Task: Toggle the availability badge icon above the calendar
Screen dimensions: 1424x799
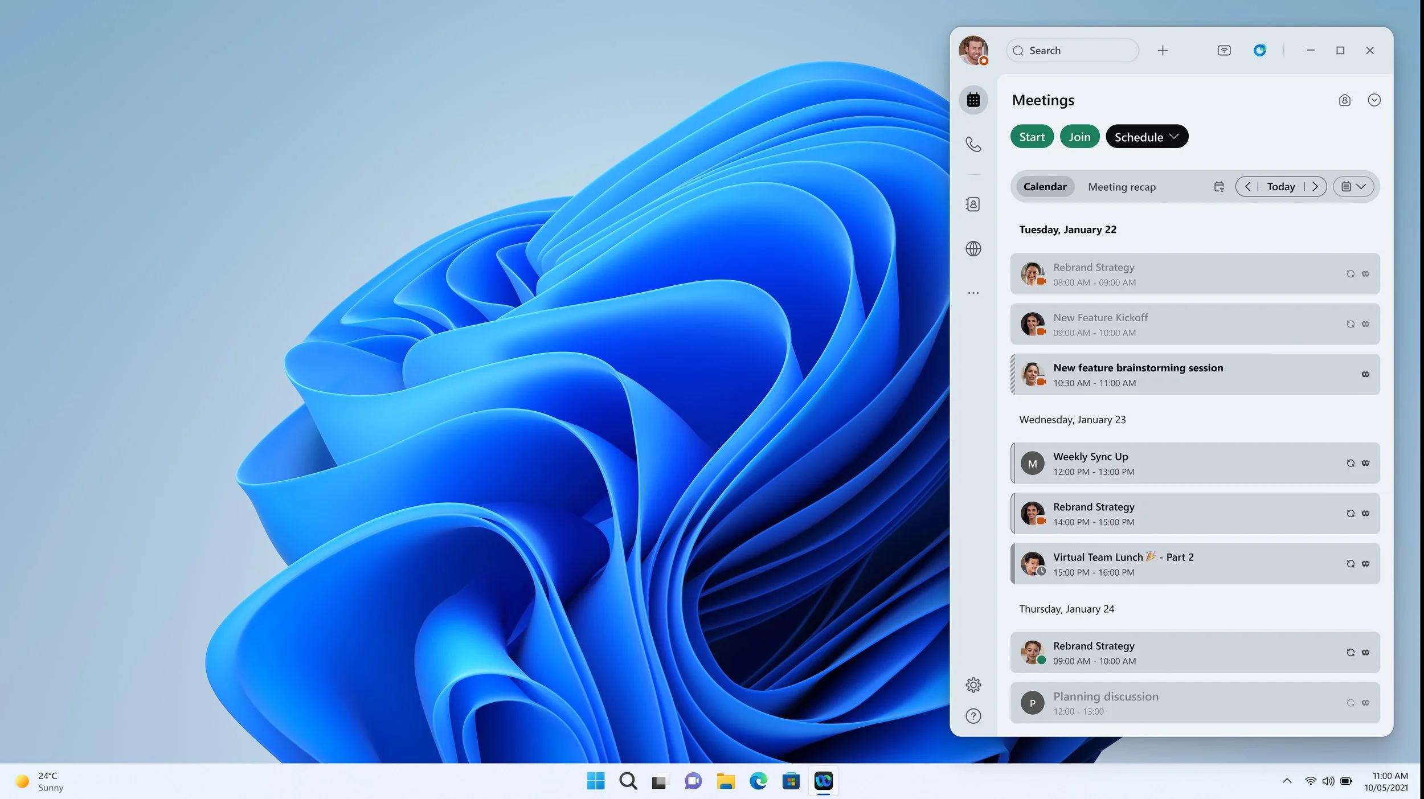Action: tap(1344, 100)
